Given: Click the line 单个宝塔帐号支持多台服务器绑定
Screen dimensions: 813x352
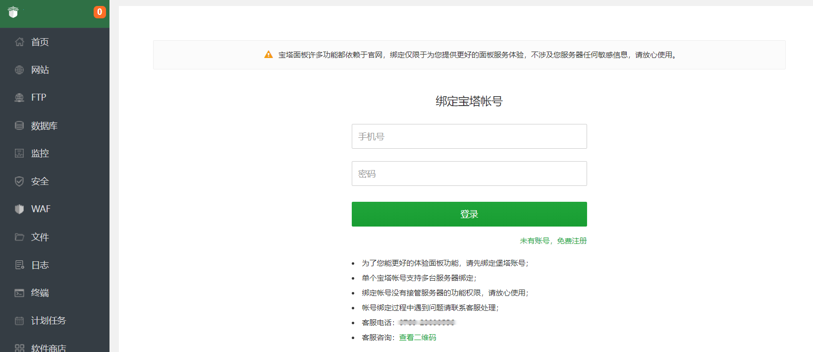Looking at the screenshot, I should click(x=419, y=278).
